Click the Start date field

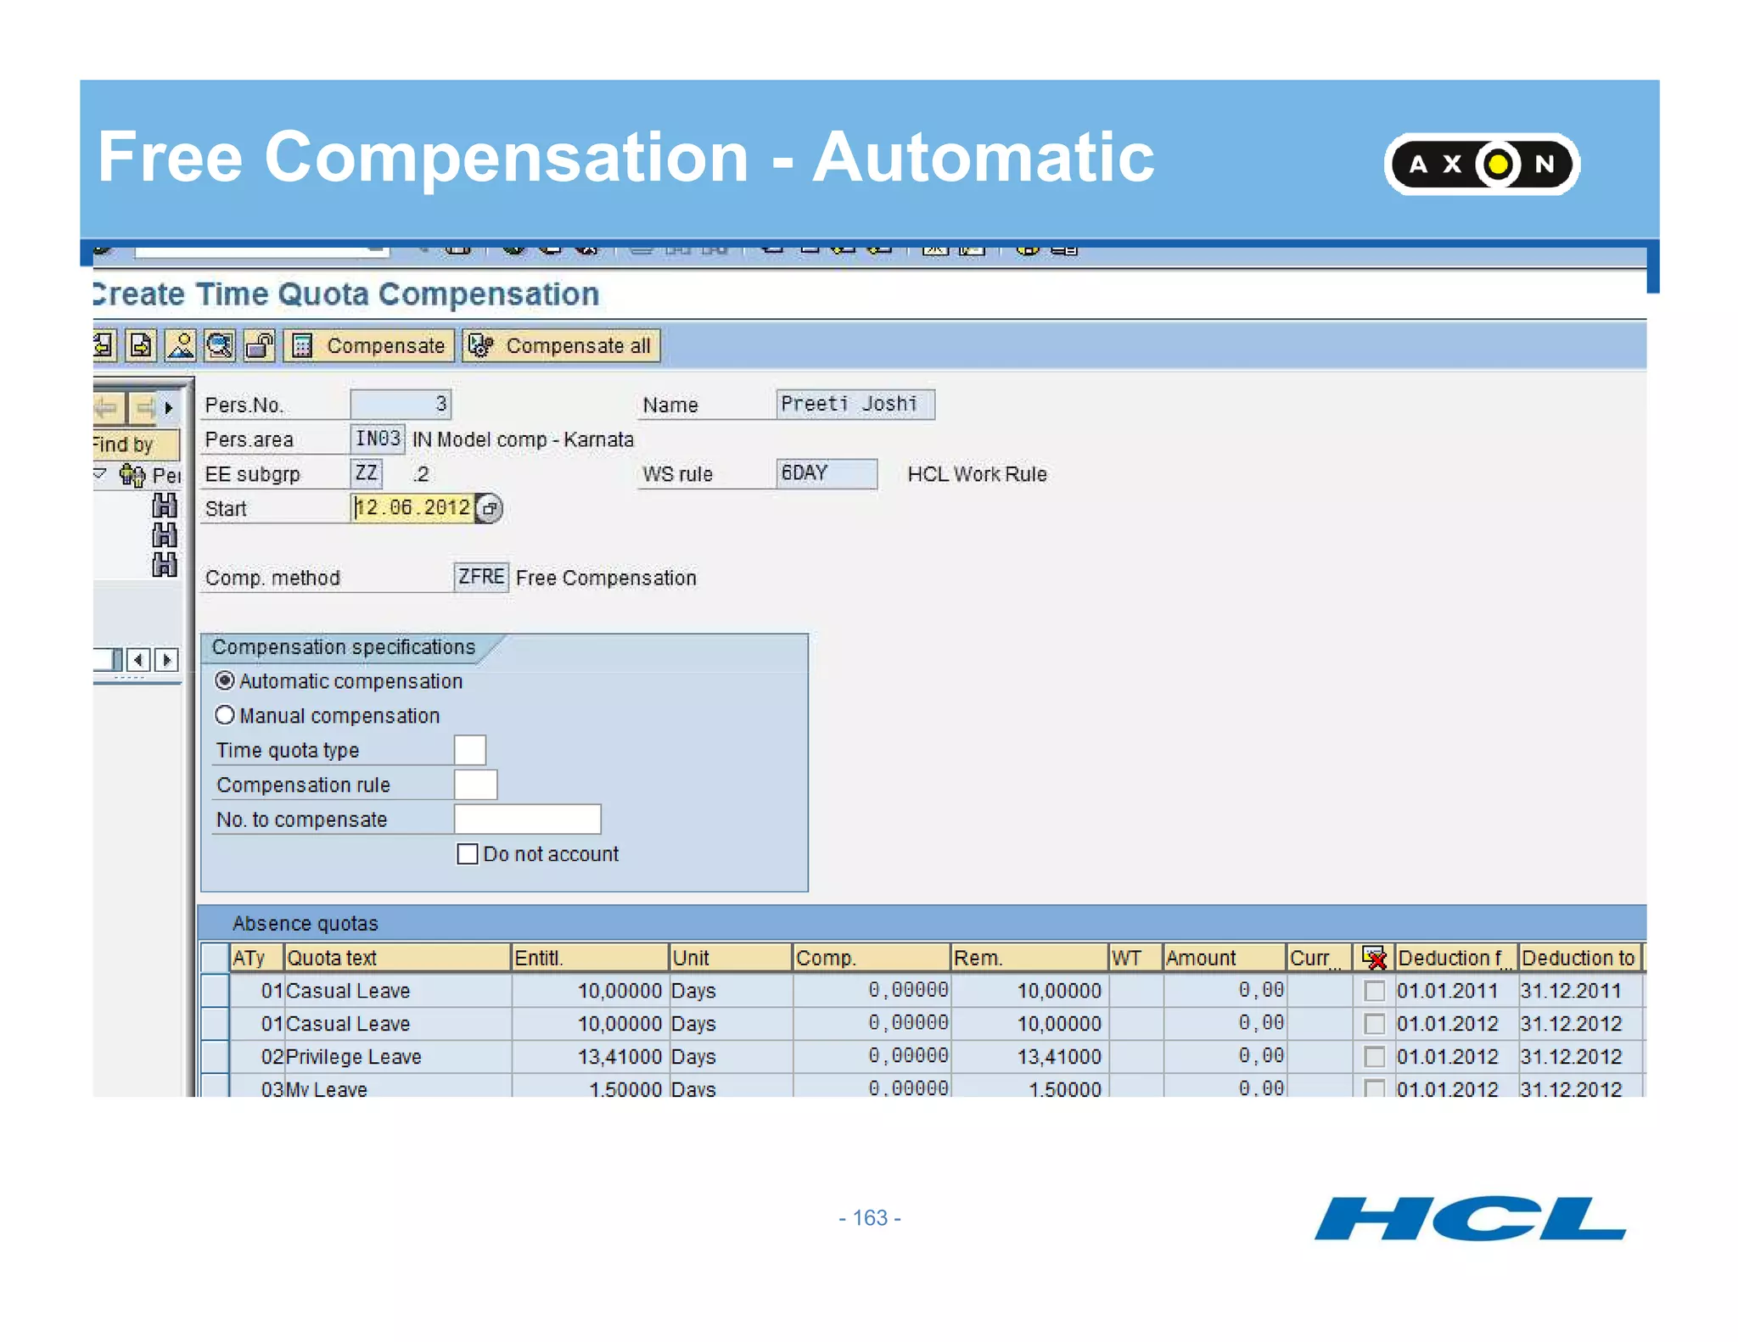413,507
